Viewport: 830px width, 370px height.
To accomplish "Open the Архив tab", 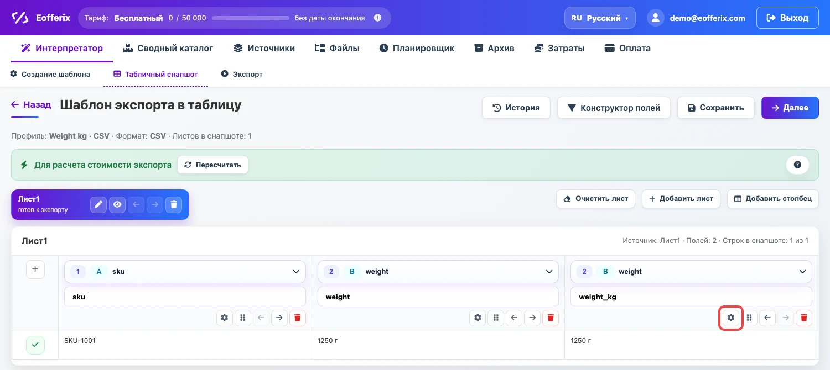I will coord(494,48).
